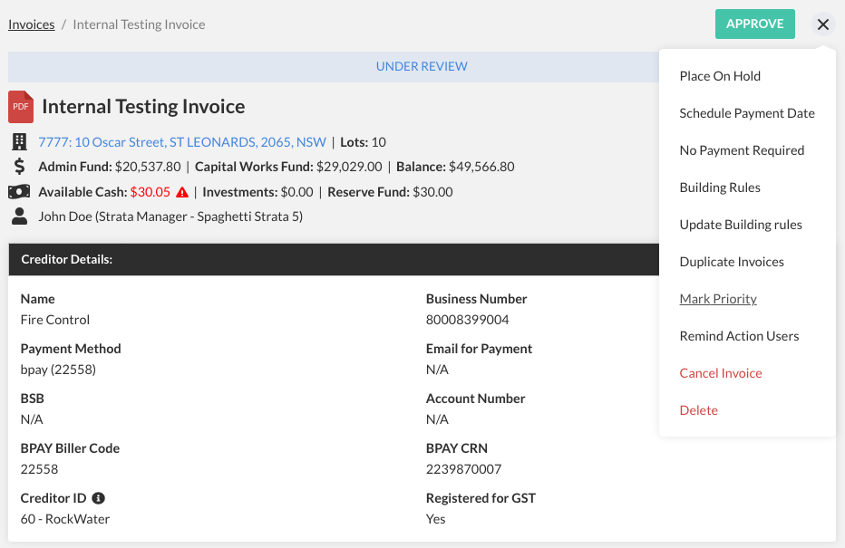Select Duplicate Invoices option
Viewport: 845px width, 548px height.
(x=732, y=262)
